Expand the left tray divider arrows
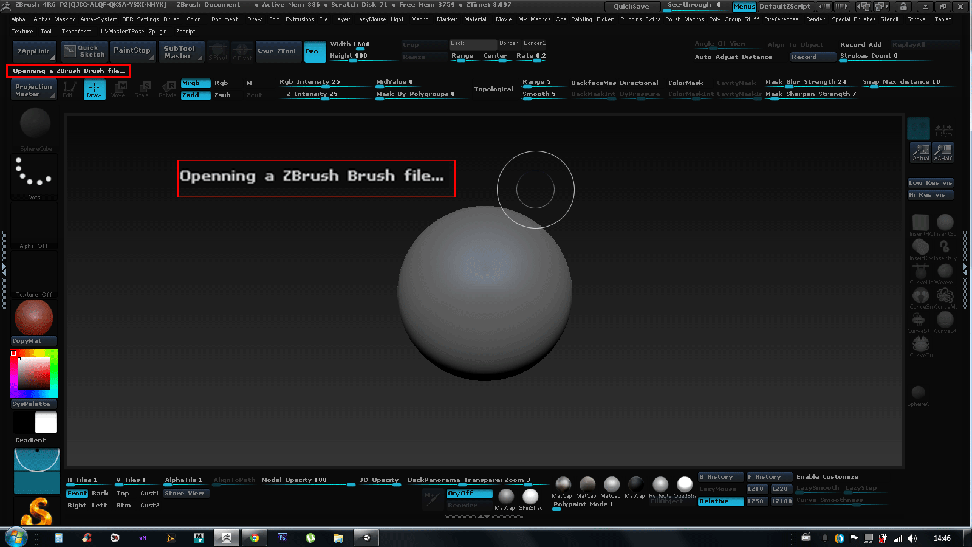This screenshot has width=972, height=547. pos(4,269)
